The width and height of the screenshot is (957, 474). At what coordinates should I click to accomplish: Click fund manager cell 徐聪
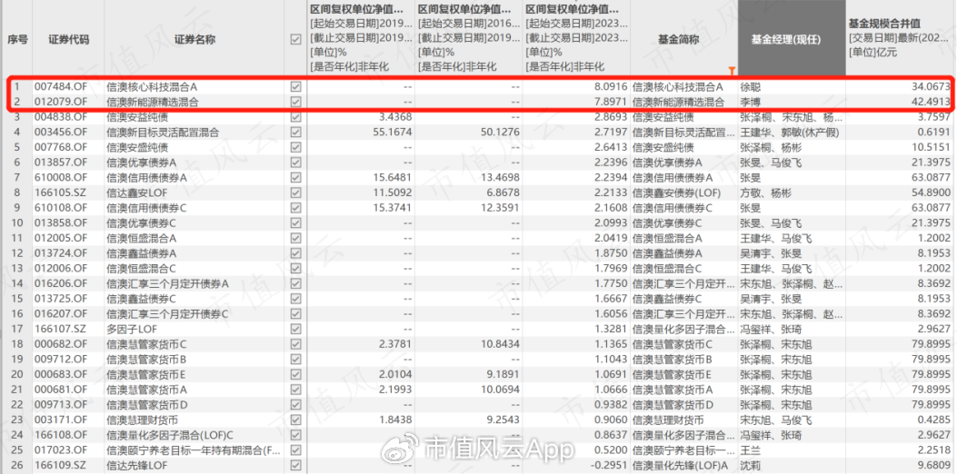pos(752,86)
